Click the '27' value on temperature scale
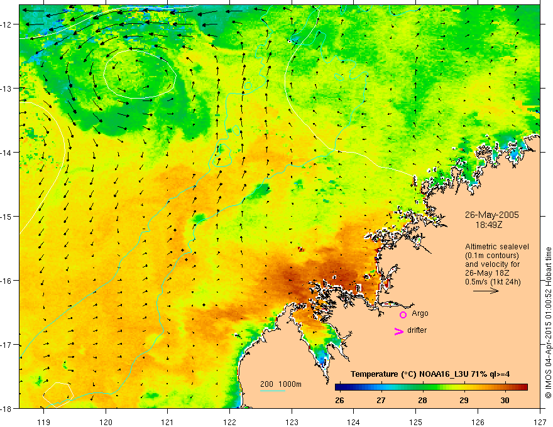The width and height of the screenshot is (553, 427). click(x=381, y=400)
